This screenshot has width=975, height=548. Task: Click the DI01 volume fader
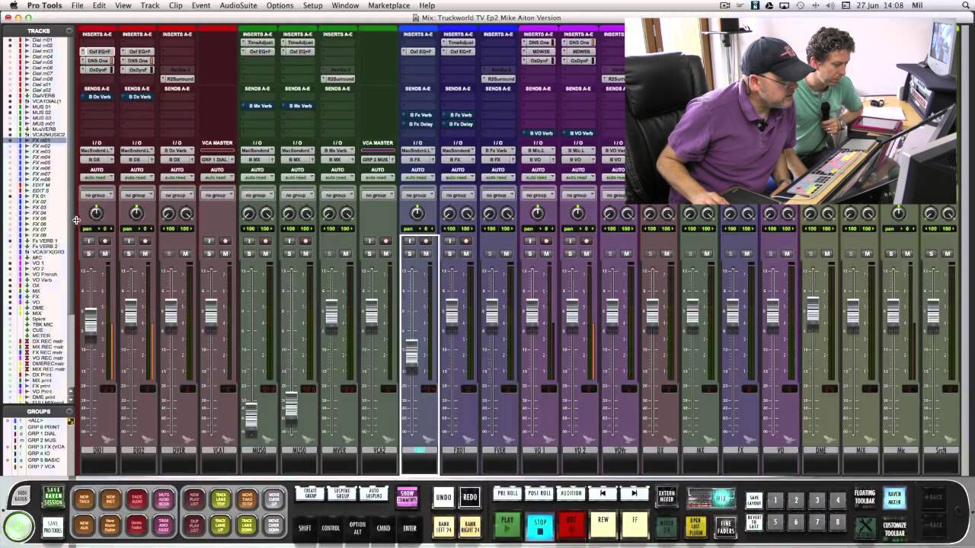pos(91,321)
